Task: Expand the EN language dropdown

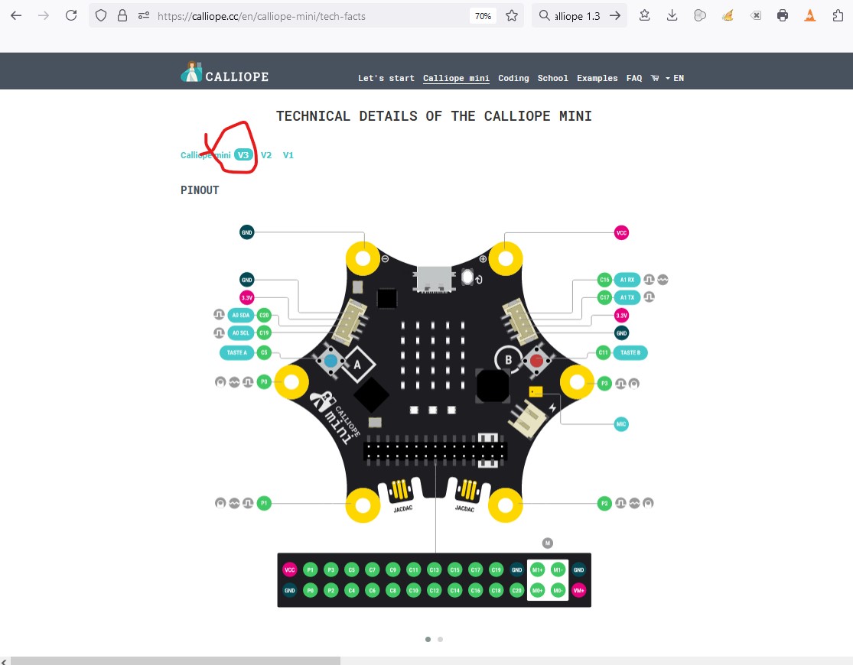Action: pyautogui.click(x=675, y=78)
